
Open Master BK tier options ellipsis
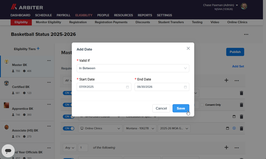pyautogui.click(x=49, y=61)
